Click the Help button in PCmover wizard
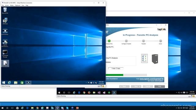 point(160,86)
